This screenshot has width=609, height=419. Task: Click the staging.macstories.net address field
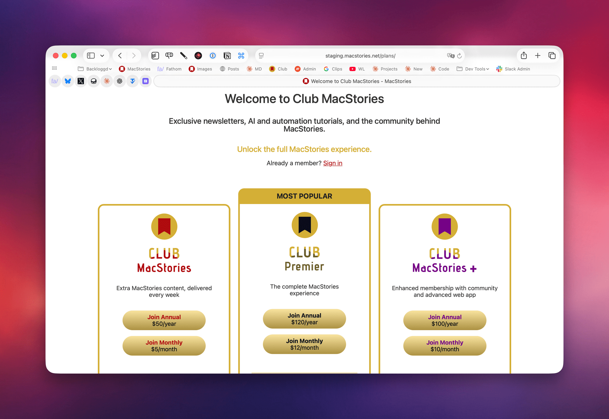click(360, 56)
